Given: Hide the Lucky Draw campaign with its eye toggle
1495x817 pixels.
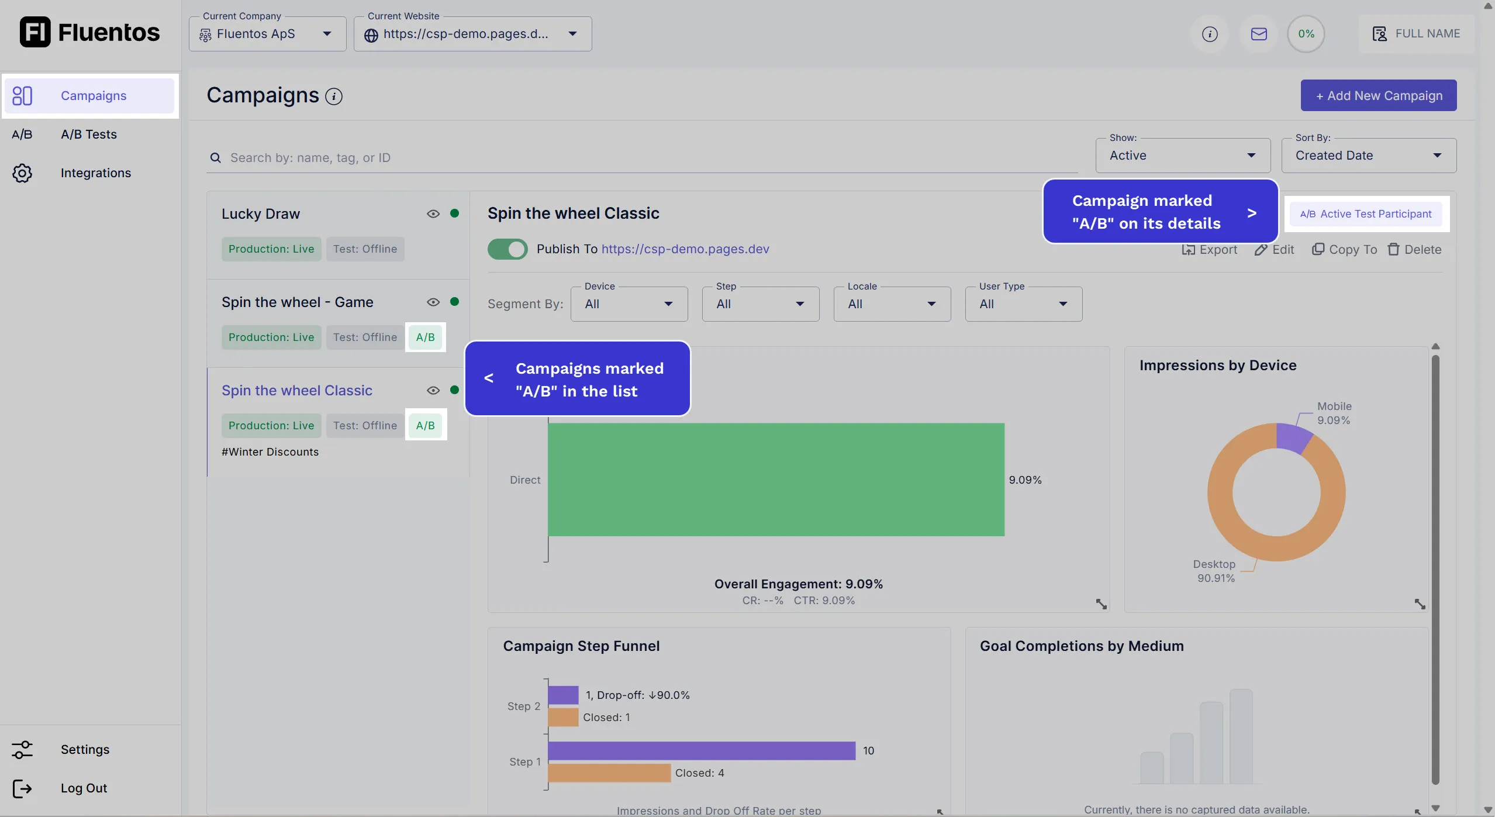Looking at the screenshot, I should 433,213.
